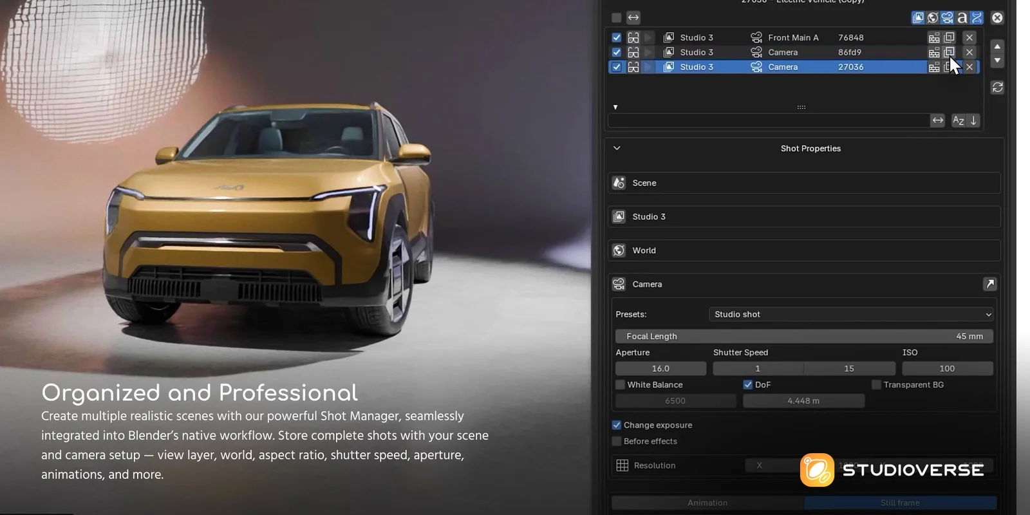Remove the 86fd9 Camera shot

tap(969, 52)
